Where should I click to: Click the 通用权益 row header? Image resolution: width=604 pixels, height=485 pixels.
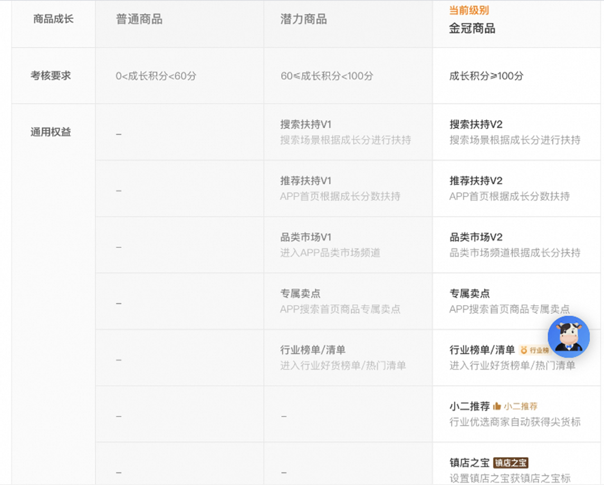51,132
